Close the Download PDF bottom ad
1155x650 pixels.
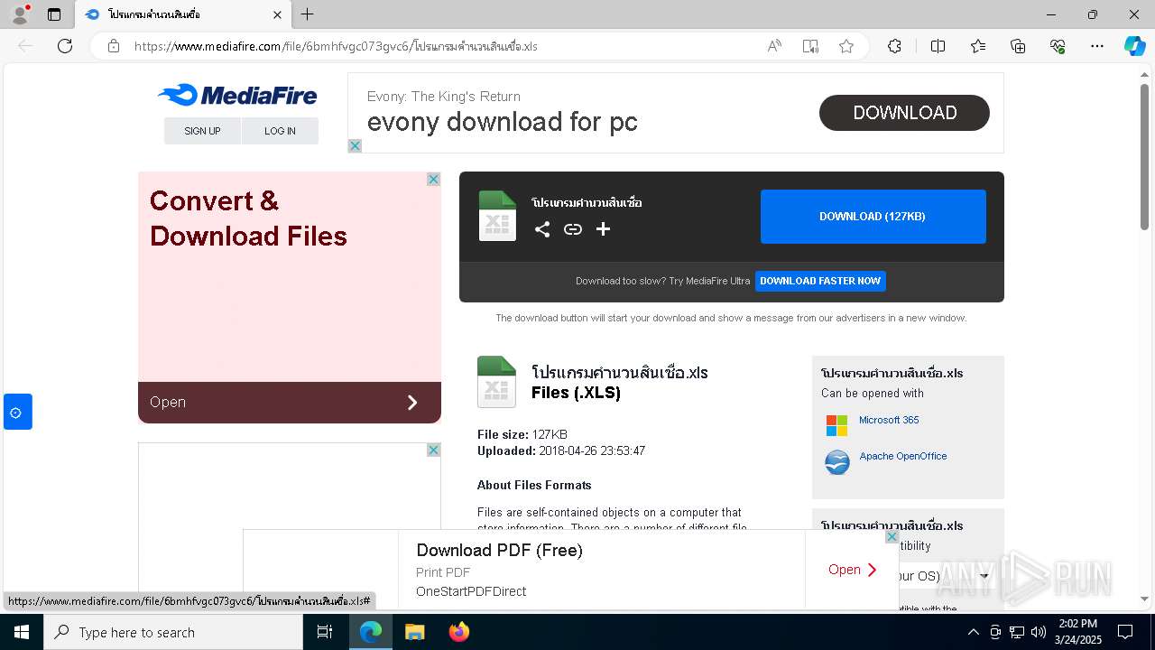pyautogui.click(x=892, y=536)
